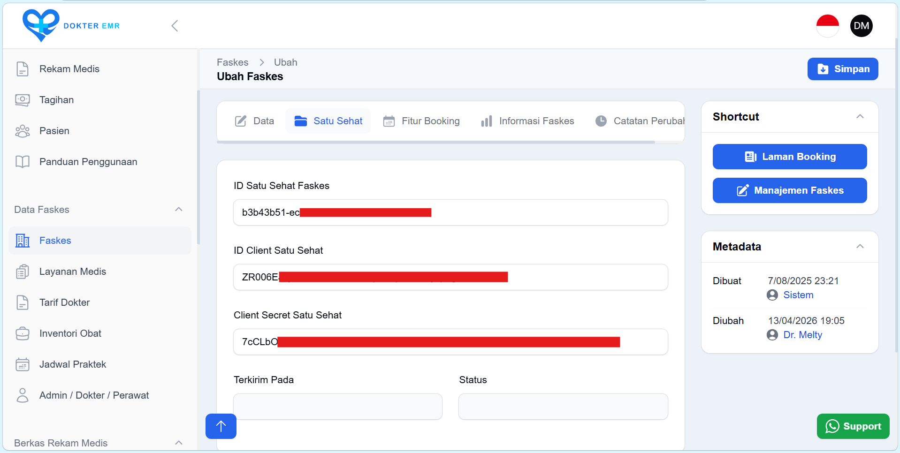Screen dimensions: 900x453
Task: Click the Dokter EMR heart logo
Action: [x=41, y=25]
